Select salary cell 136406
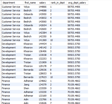The height and width of the screenshot is (104, 112). (43, 51)
